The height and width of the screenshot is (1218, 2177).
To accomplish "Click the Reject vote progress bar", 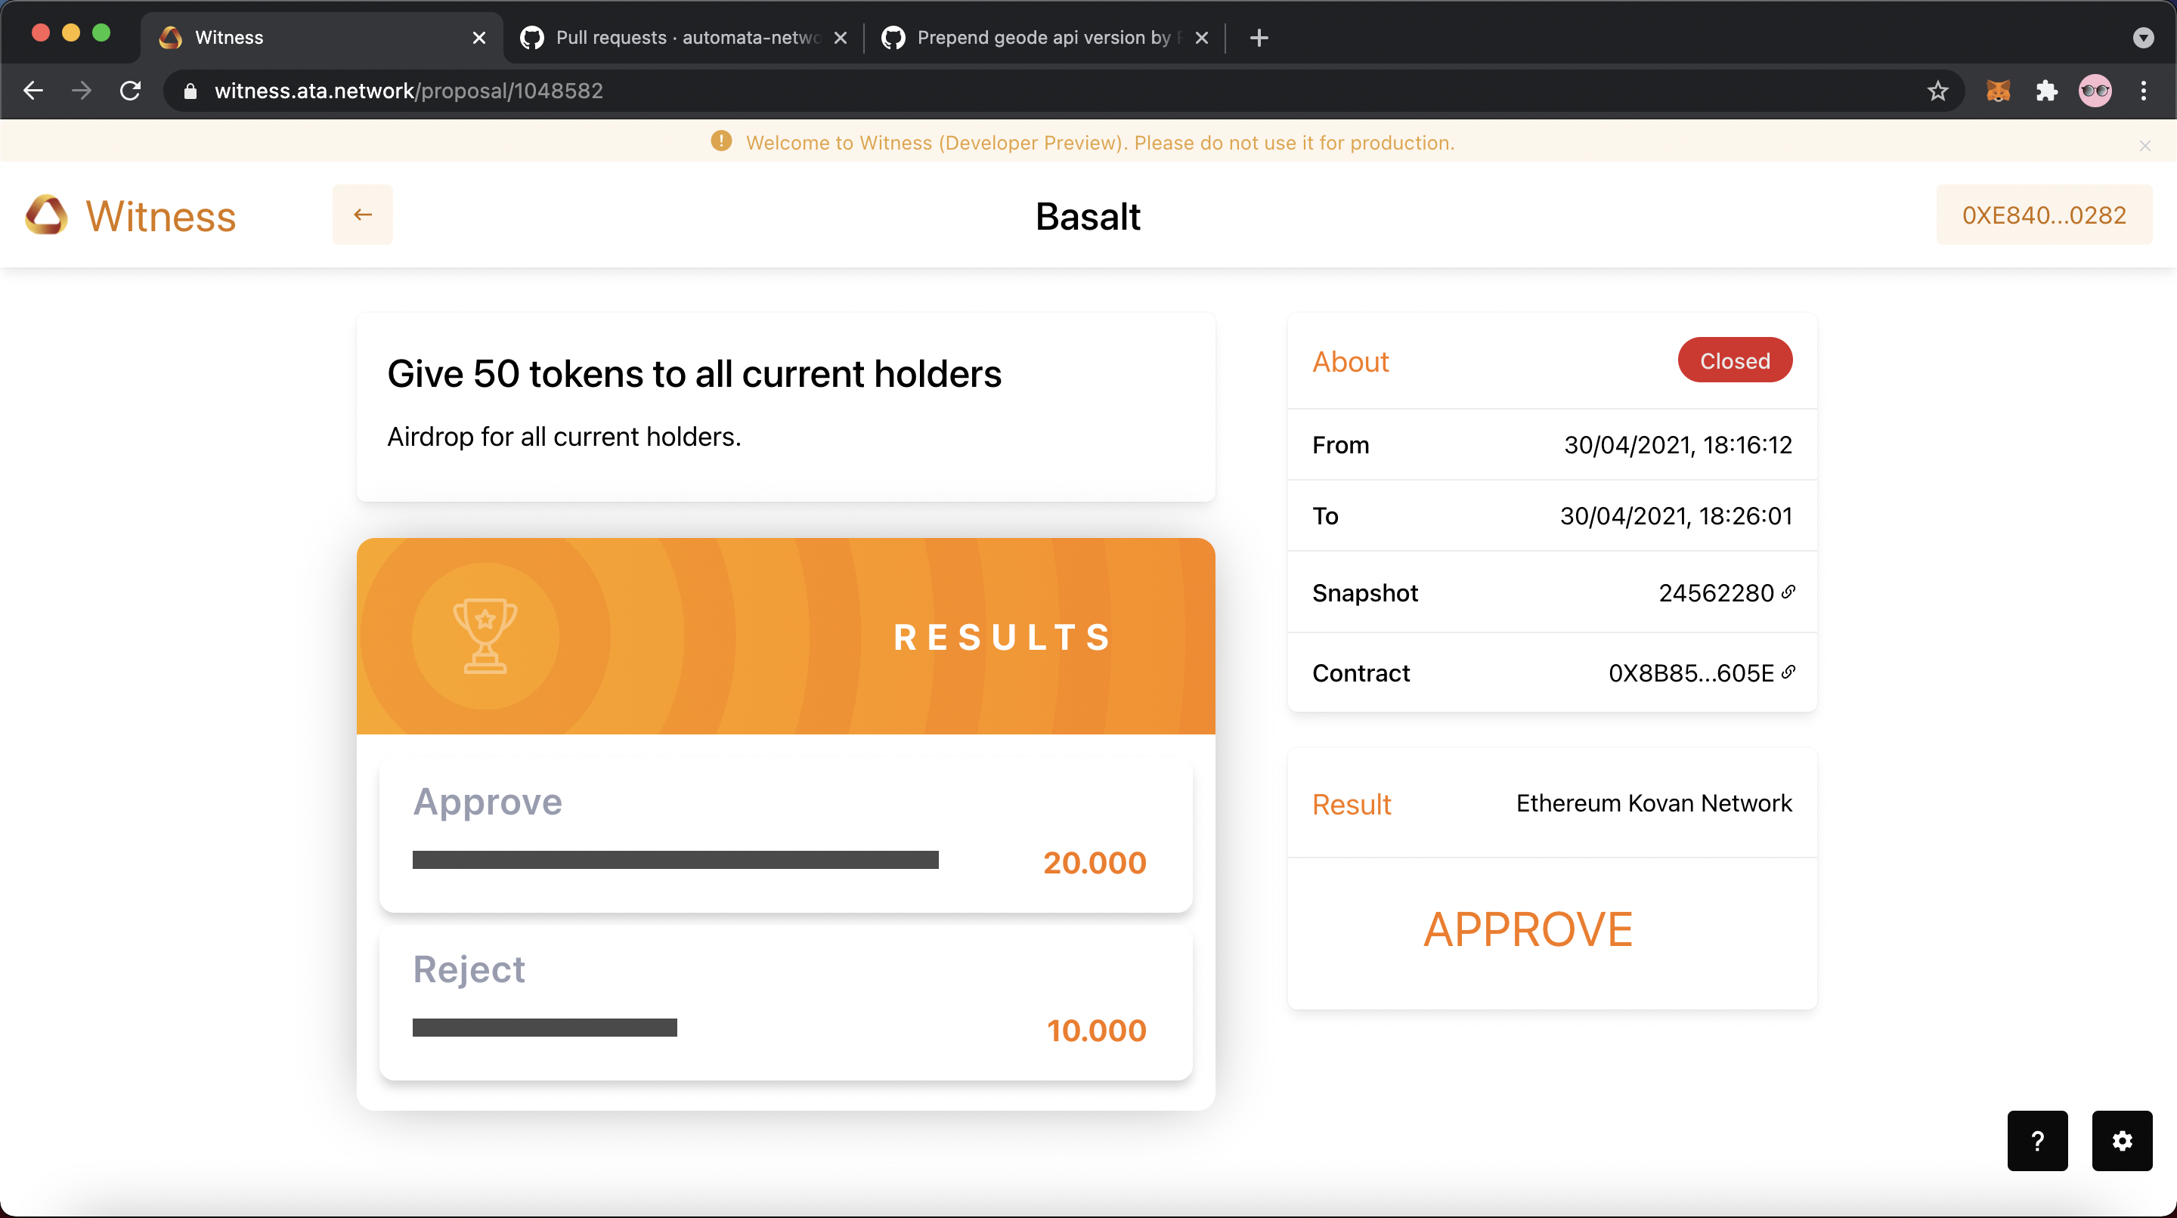I will (545, 1027).
